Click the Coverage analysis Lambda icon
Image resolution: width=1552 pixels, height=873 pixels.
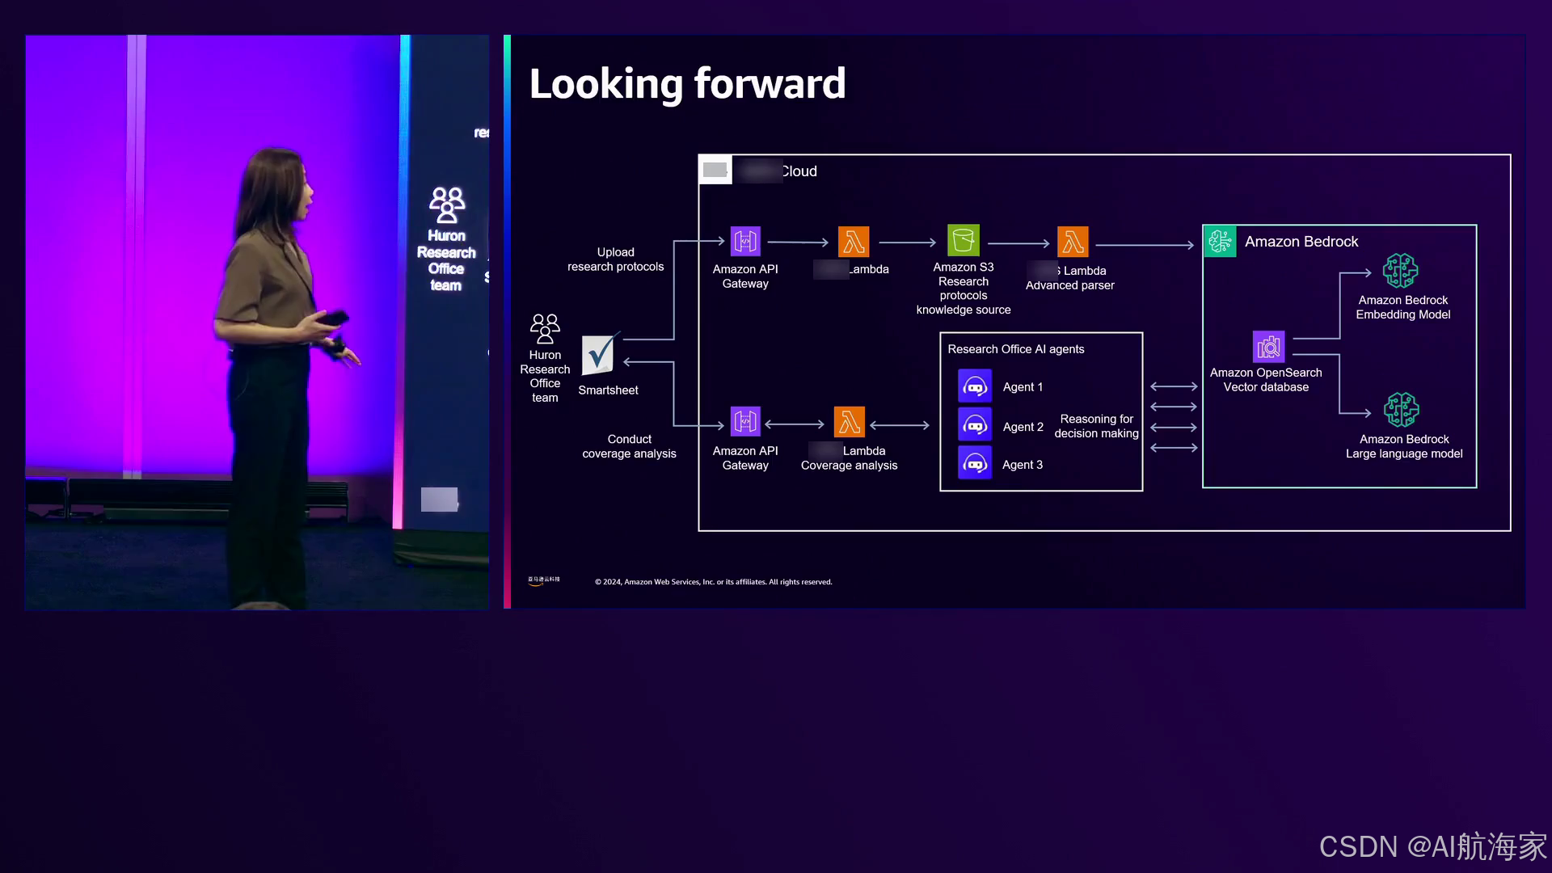click(849, 422)
